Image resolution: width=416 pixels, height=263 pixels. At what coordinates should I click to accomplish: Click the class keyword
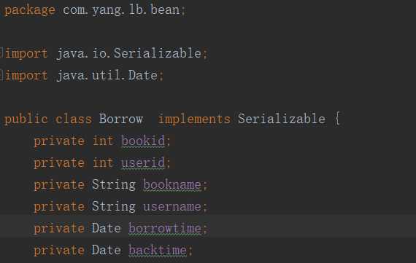click(74, 119)
